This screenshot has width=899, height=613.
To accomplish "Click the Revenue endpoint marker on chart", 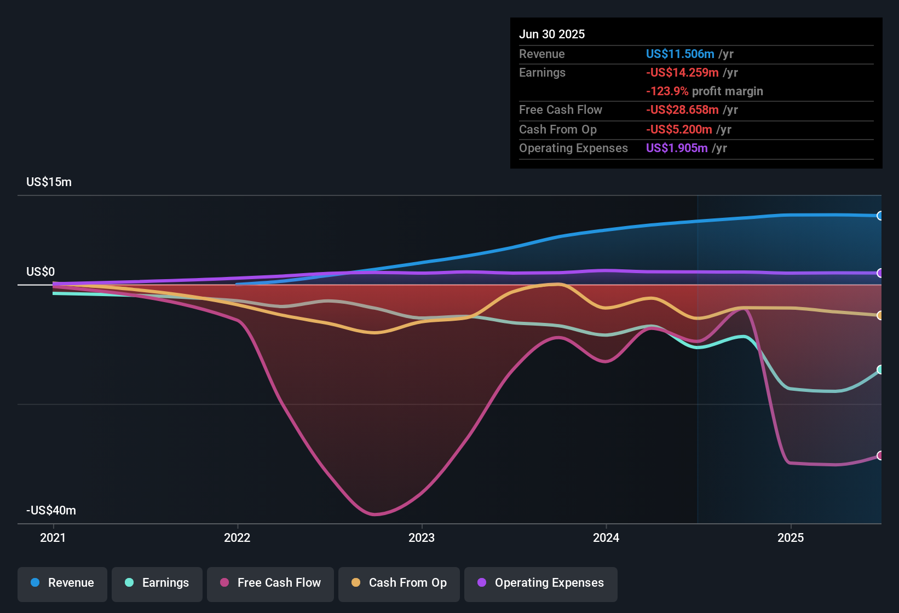I will point(880,216).
